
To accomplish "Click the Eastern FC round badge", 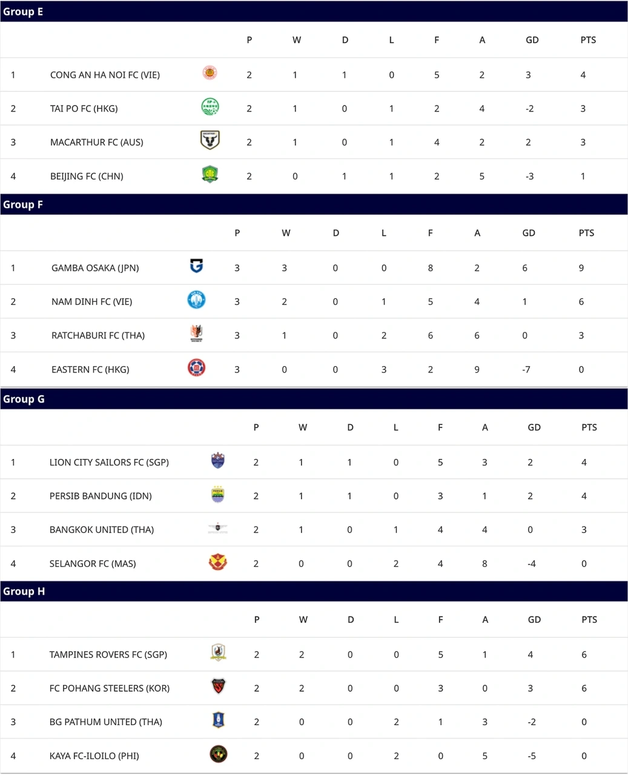I will [x=196, y=368].
